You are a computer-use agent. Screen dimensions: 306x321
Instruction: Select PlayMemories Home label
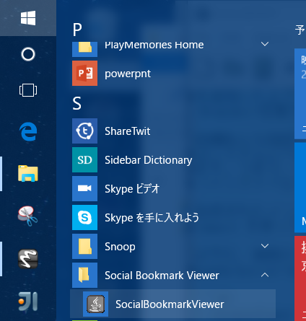154,45
